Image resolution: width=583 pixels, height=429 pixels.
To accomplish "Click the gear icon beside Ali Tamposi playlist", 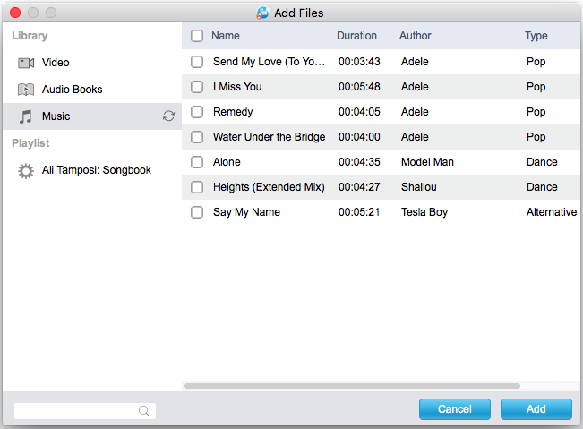I will coord(26,170).
